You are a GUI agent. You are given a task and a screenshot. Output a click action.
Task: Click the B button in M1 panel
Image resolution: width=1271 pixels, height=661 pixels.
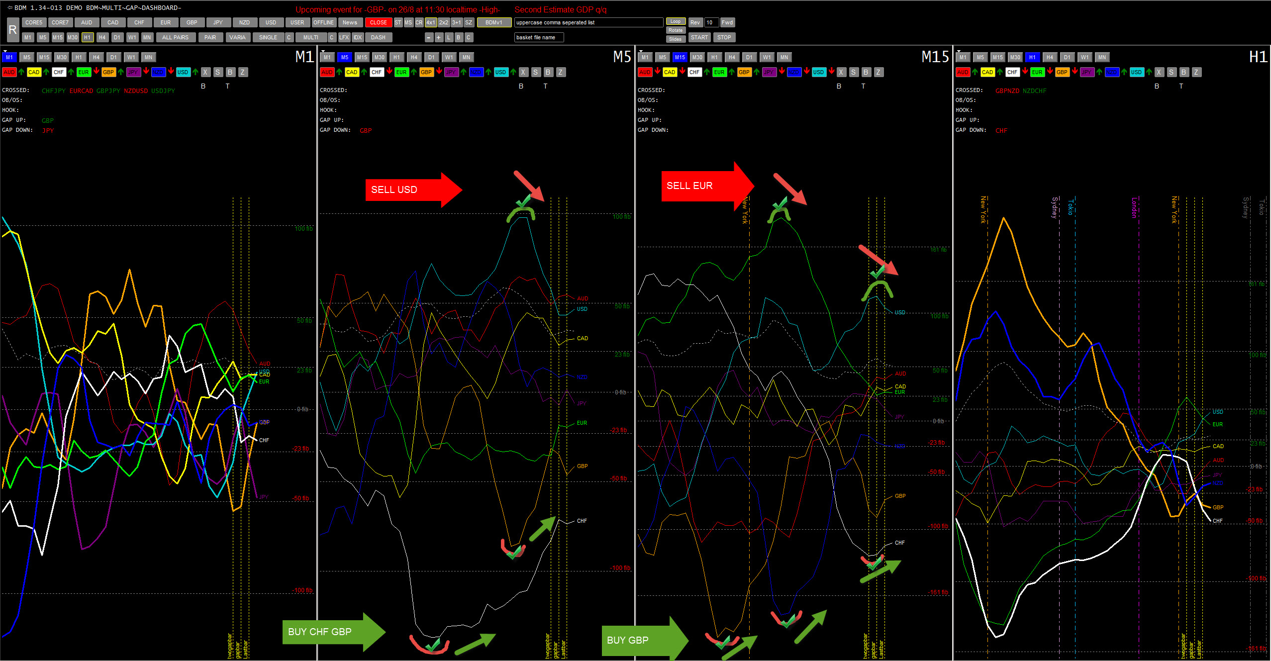pyautogui.click(x=230, y=72)
